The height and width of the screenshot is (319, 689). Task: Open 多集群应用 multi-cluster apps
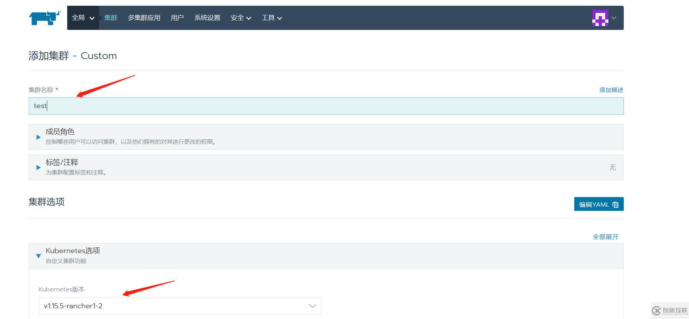pyautogui.click(x=144, y=18)
